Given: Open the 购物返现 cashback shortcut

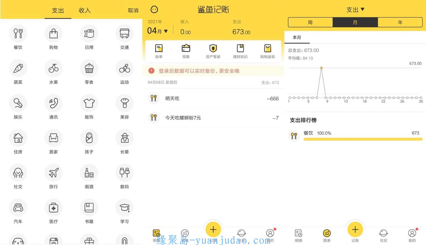Looking at the screenshot, I should pyautogui.click(x=268, y=51).
